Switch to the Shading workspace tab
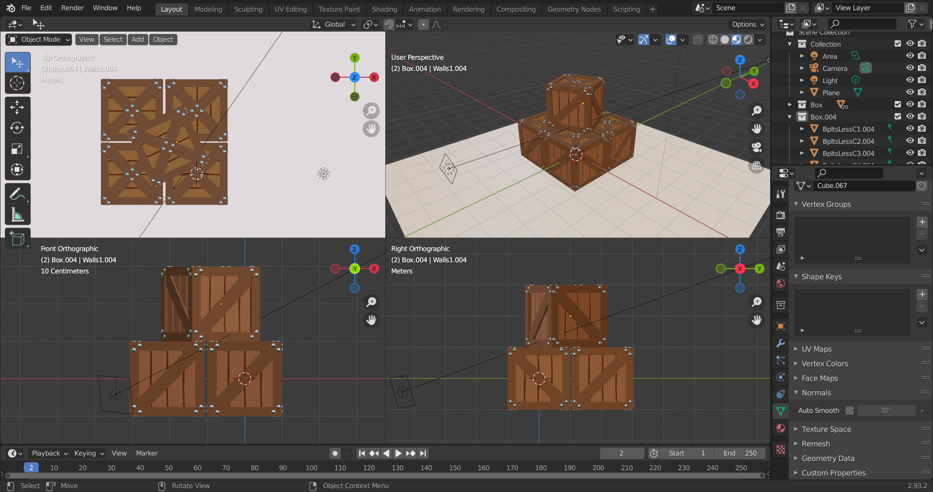This screenshot has width=933, height=492. (x=384, y=9)
